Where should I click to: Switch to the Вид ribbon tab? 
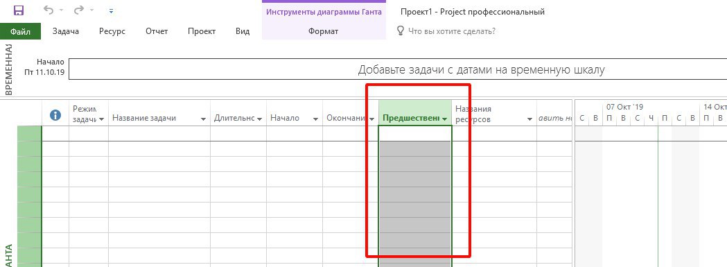[243, 32]
